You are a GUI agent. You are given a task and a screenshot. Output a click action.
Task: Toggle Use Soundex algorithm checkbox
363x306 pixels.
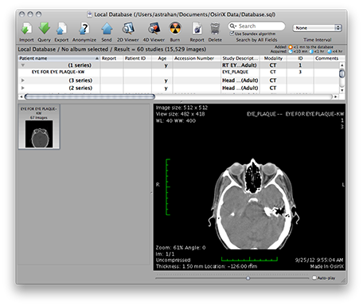click(232, 33)
